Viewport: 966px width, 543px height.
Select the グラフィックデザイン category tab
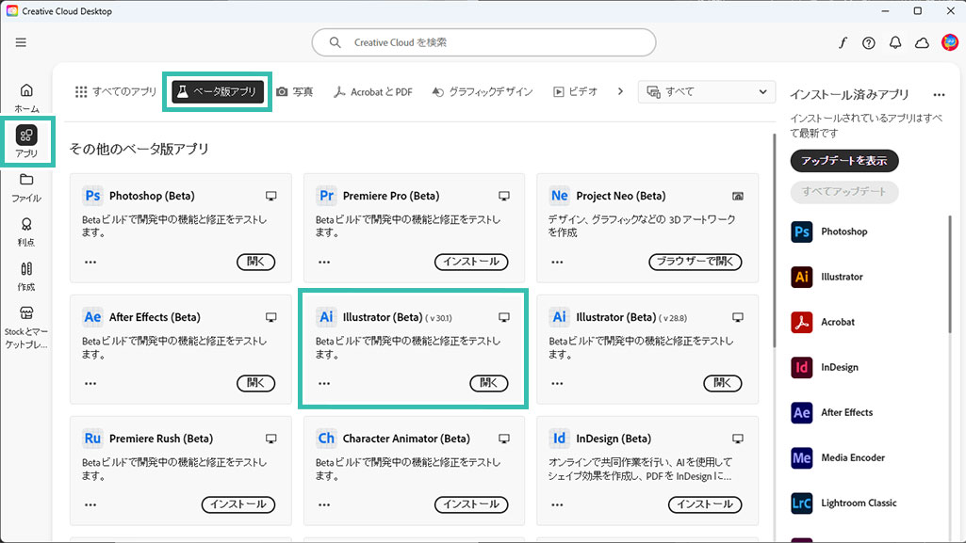pyautogui.click(x=482, y=92)
